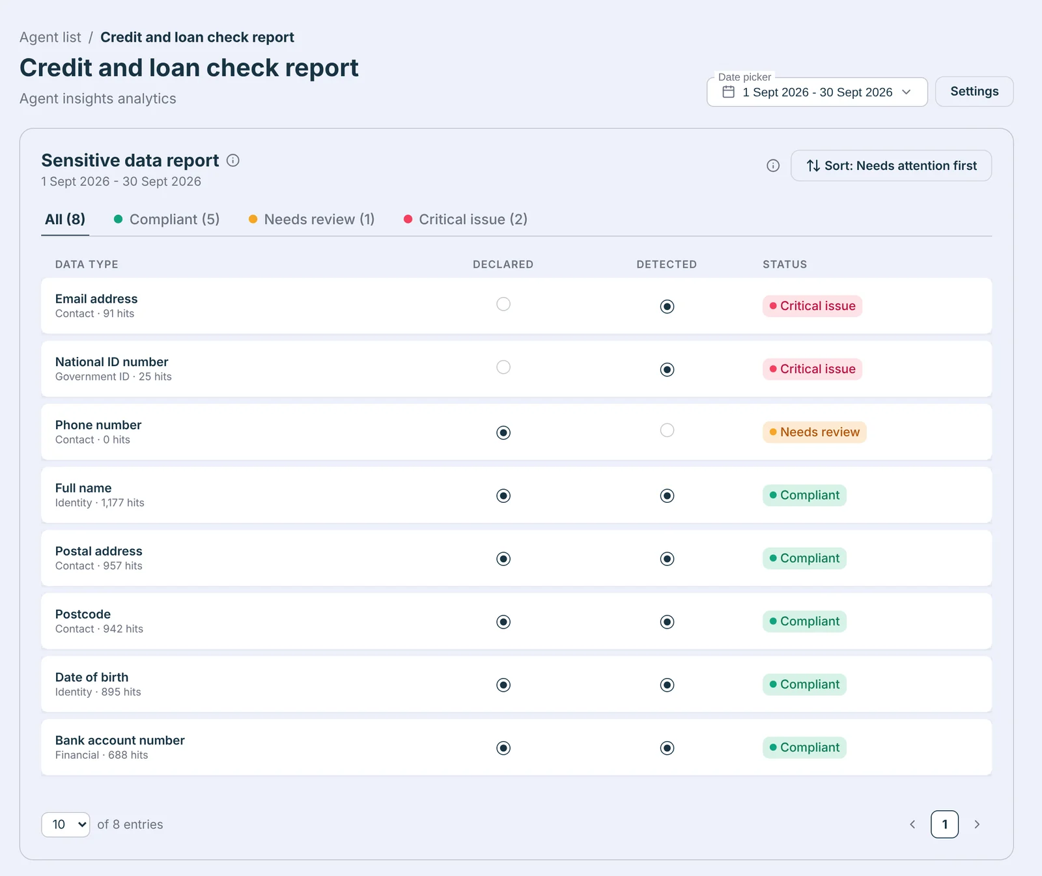Go to previous page arrow
Screen dimensions: 1042x876
912,825
